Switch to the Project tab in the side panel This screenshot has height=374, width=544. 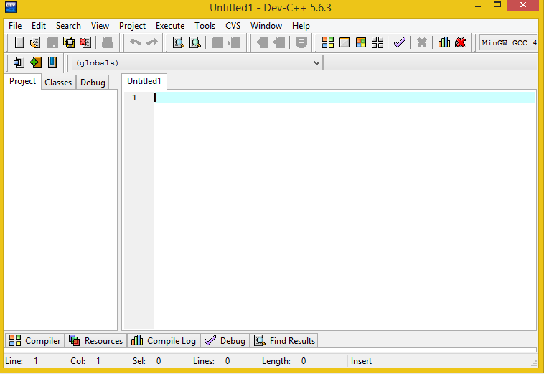pos(22,81)
